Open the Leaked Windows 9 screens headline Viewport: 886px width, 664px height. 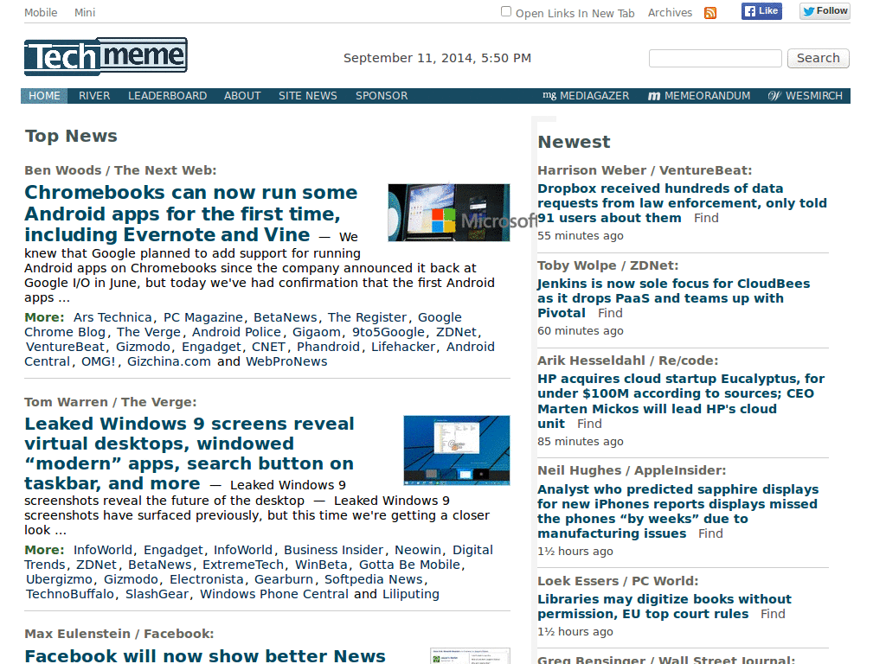coord(189,453)
